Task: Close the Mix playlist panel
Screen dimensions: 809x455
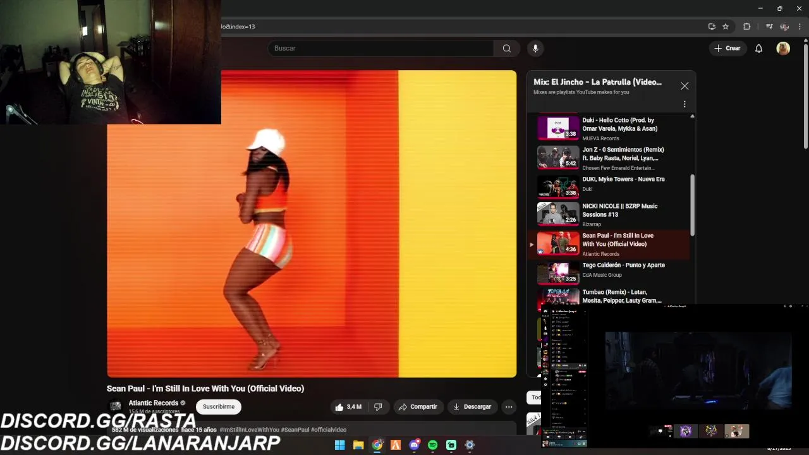Action: (x=684, y=86)
